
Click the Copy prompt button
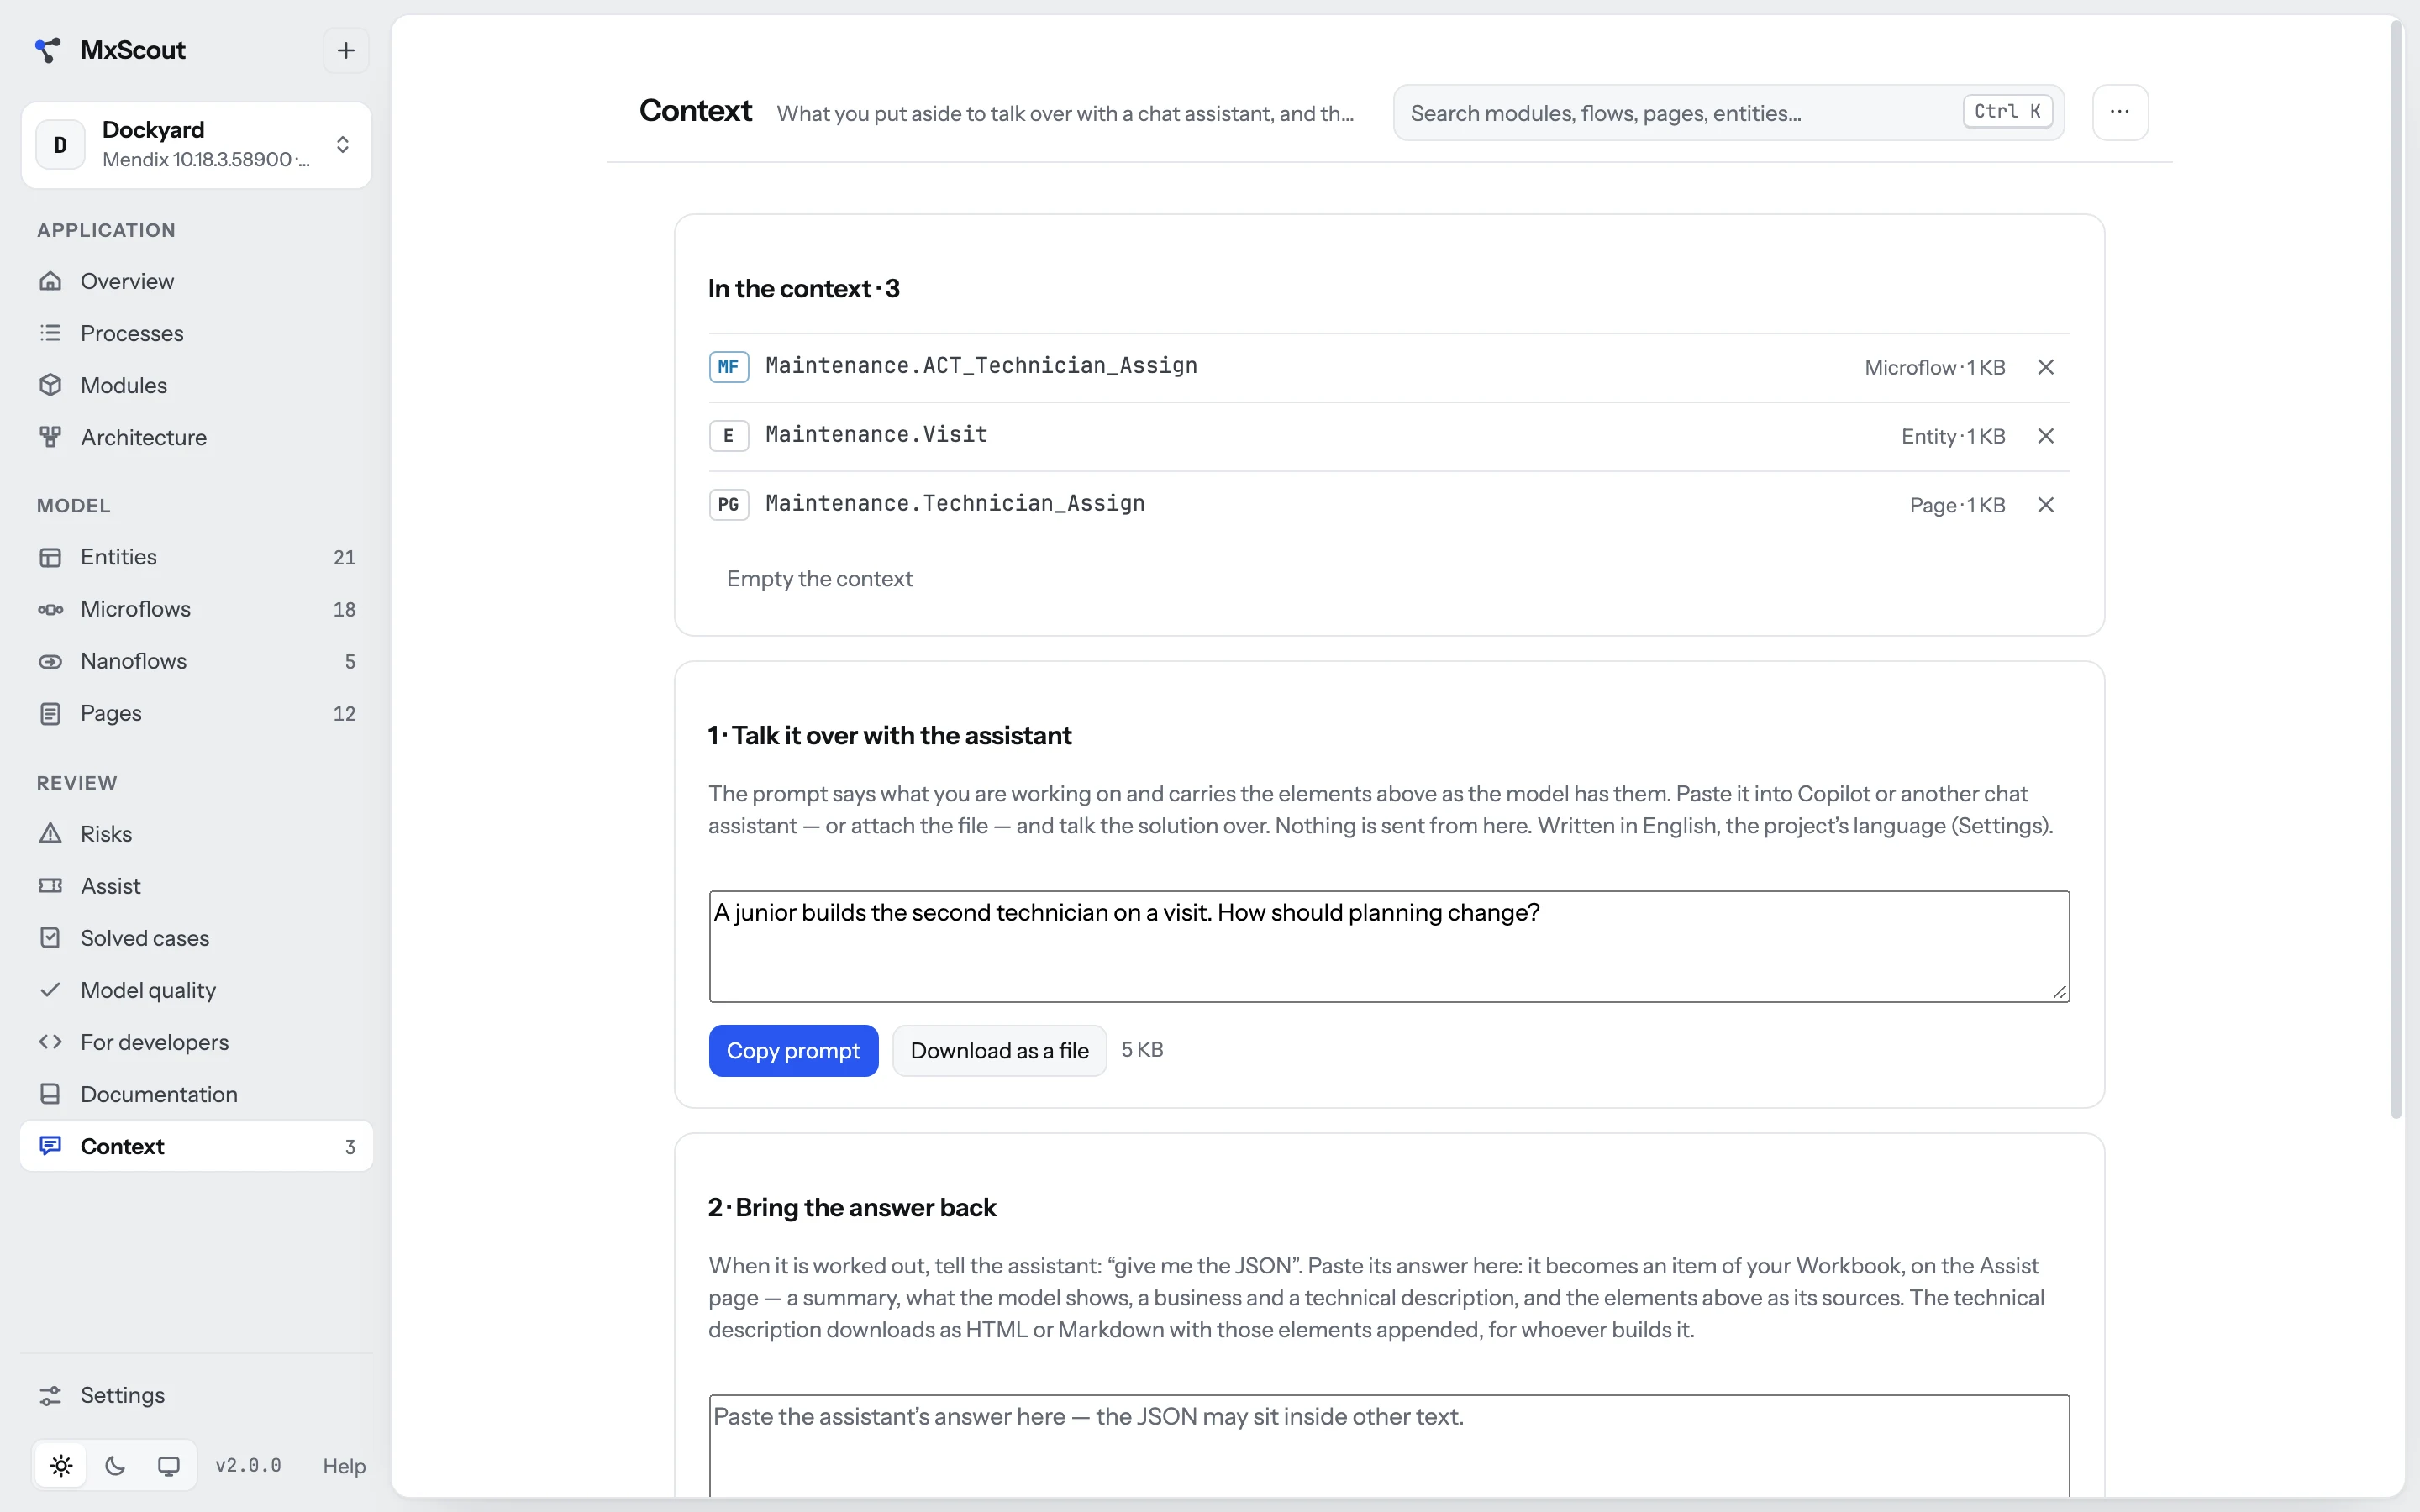[793, 1050]
